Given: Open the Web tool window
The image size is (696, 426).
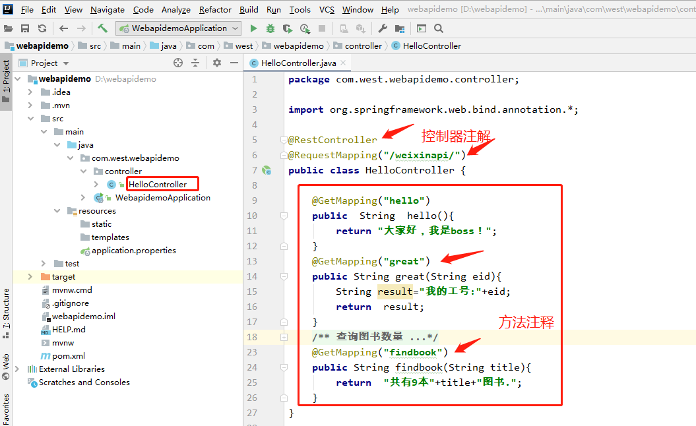Looking at the screenshot, I should (x=6, y=367).
